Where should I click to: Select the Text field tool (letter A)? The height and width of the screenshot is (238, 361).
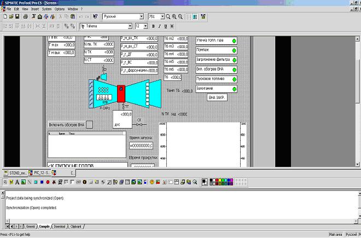pyautogui.click(x=17, y=182)
